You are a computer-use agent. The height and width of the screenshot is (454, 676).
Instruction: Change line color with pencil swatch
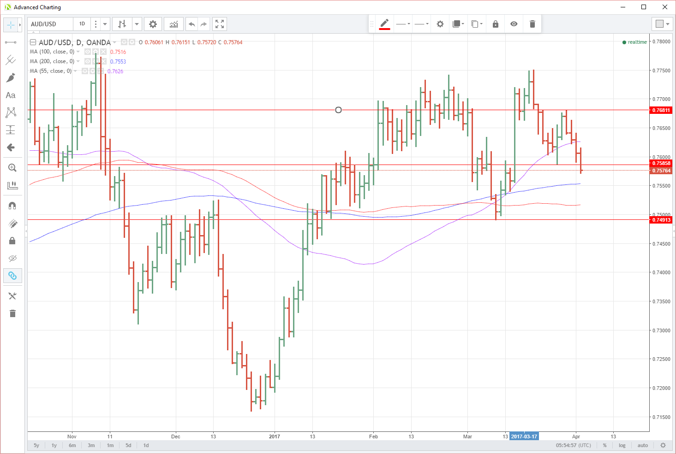pos(384,24)
